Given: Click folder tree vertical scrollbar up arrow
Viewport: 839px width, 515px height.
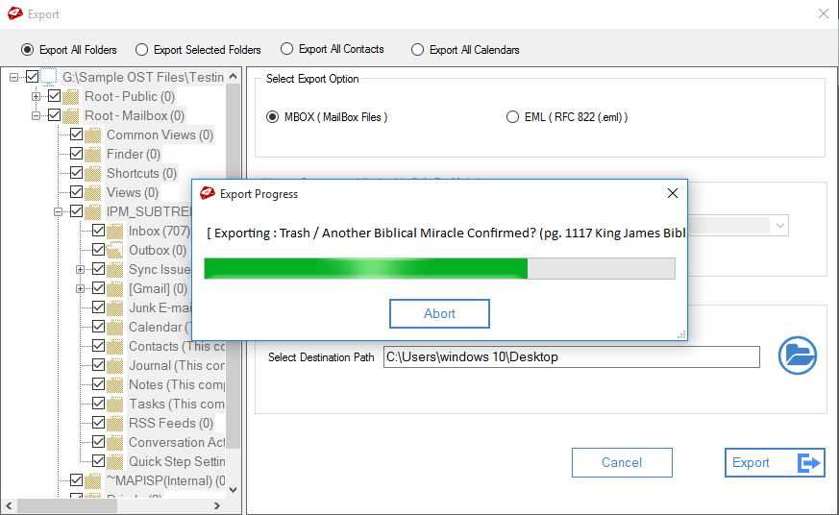Looking at the screenshot, I should (234, 77).
